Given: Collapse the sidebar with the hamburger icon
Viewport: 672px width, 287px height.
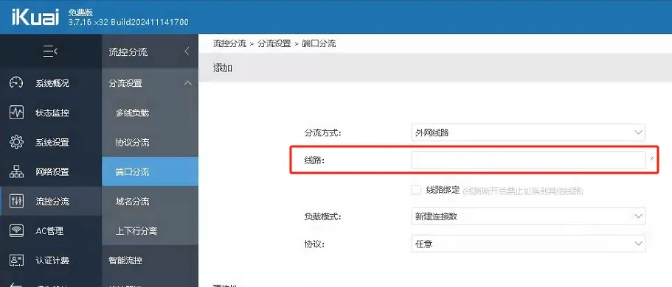Looking at the screenshot, I should point(50,52).
